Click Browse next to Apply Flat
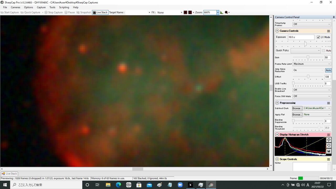Viewport: 336px width, 189px height. [x=297, y=114]
